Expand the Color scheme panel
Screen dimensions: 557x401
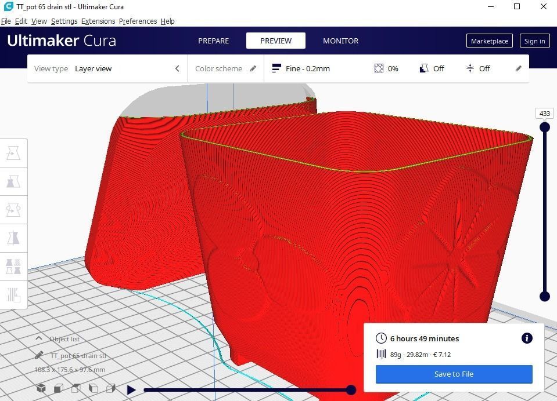226,68
